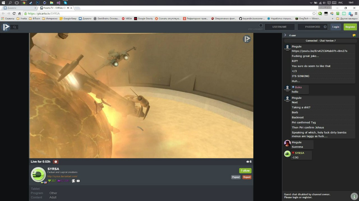Click SYRSA's green channel avatar
359x201 pixels.
[38, 174]
